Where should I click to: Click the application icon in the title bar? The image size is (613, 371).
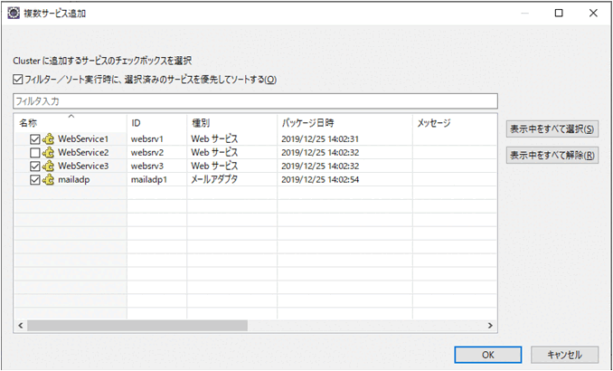coord(14,13)
